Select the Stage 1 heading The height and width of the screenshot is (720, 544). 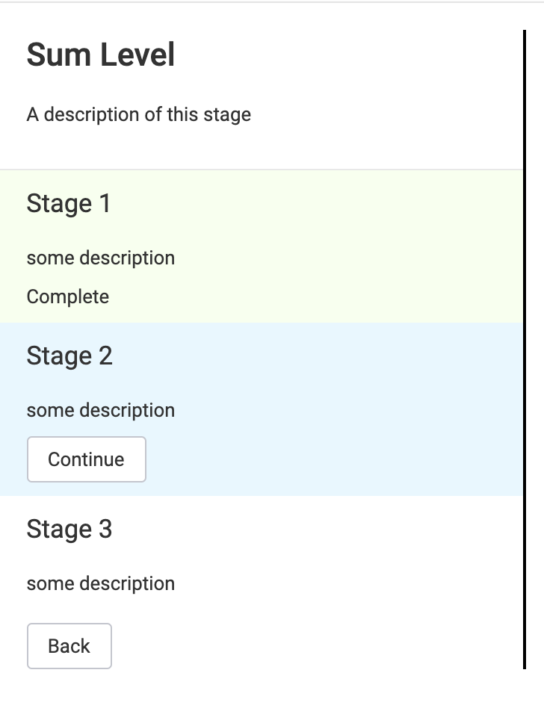pos(69,203)
